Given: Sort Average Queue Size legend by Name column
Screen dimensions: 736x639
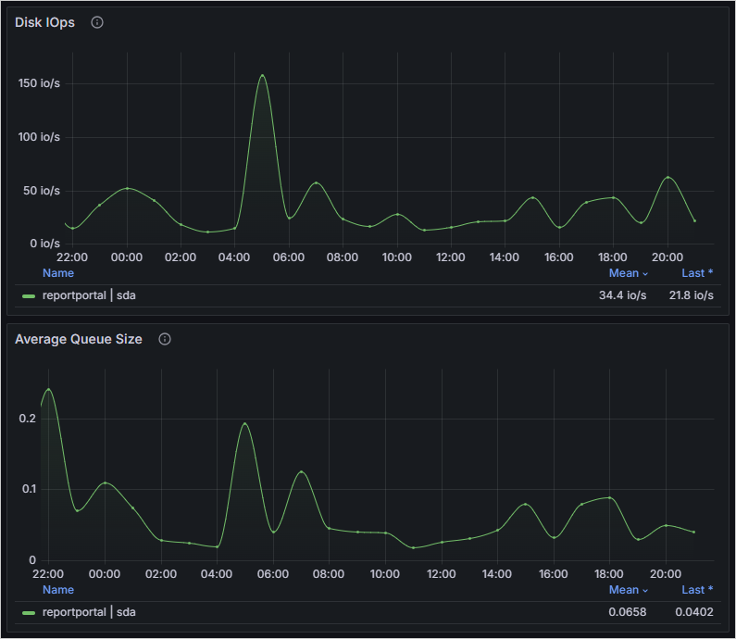Looking at the screenshot, I should [58, 590].
